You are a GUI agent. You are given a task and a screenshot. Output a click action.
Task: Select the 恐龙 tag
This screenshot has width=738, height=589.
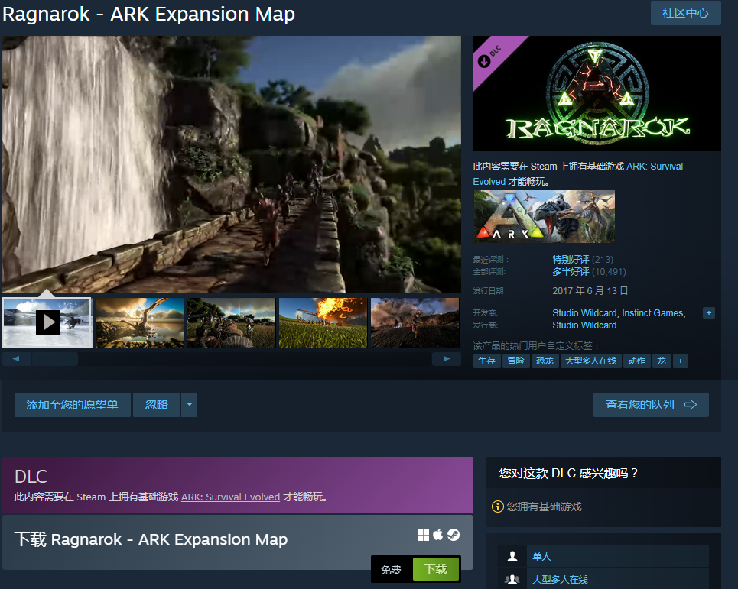tap(545, 361)
